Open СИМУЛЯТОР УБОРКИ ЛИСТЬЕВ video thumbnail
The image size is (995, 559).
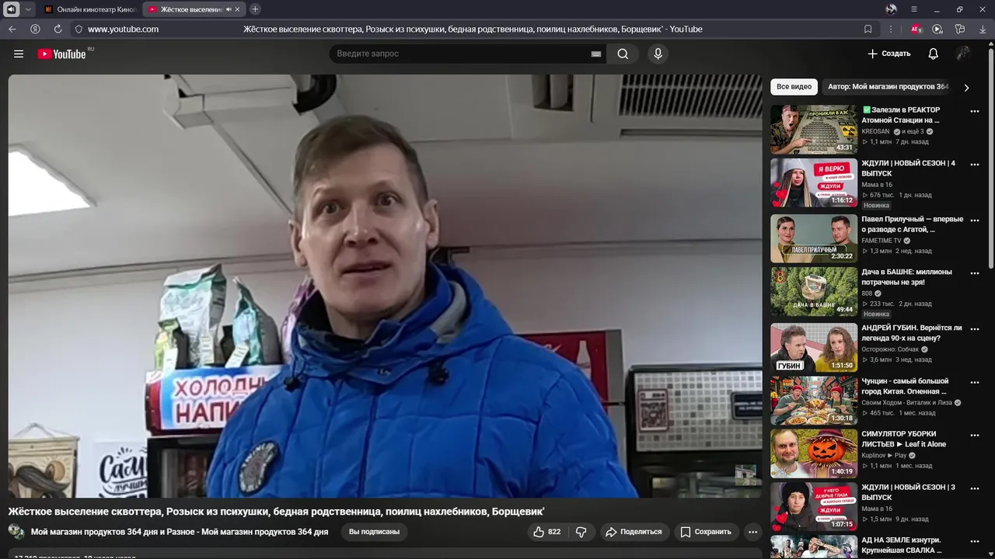(814, 453)
